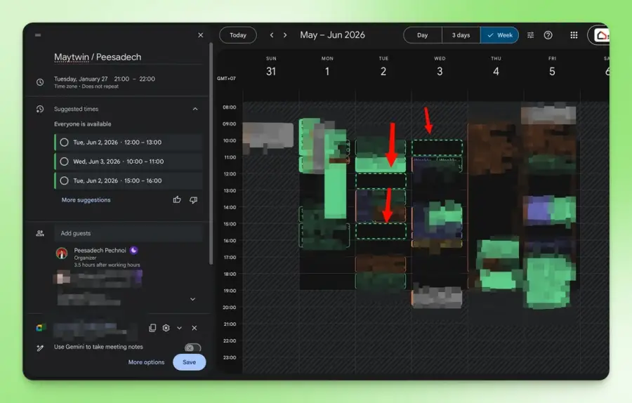Click the drag handle at panel top
This screenshot has height=403, width=632.
[38, 35]
